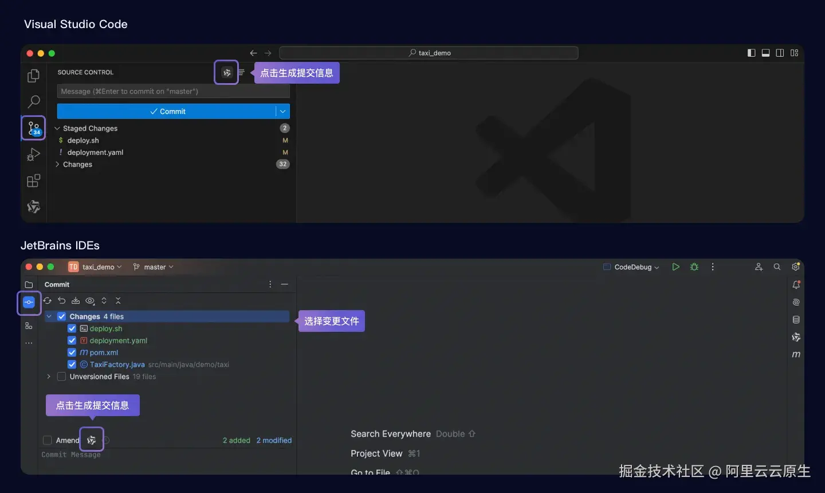Open master branch dropdown in JetBrains
The width and height of the screenshot is (825, 493).
(153, 267)
